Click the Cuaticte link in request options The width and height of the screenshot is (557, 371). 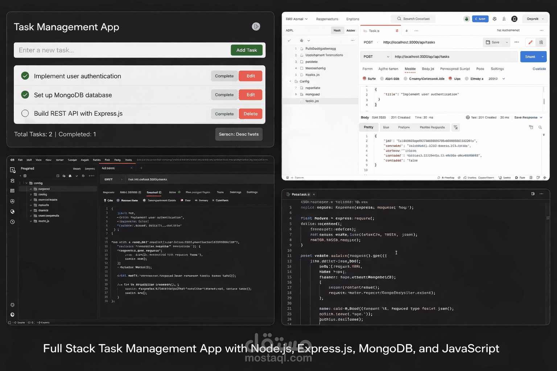coord(539,69)
